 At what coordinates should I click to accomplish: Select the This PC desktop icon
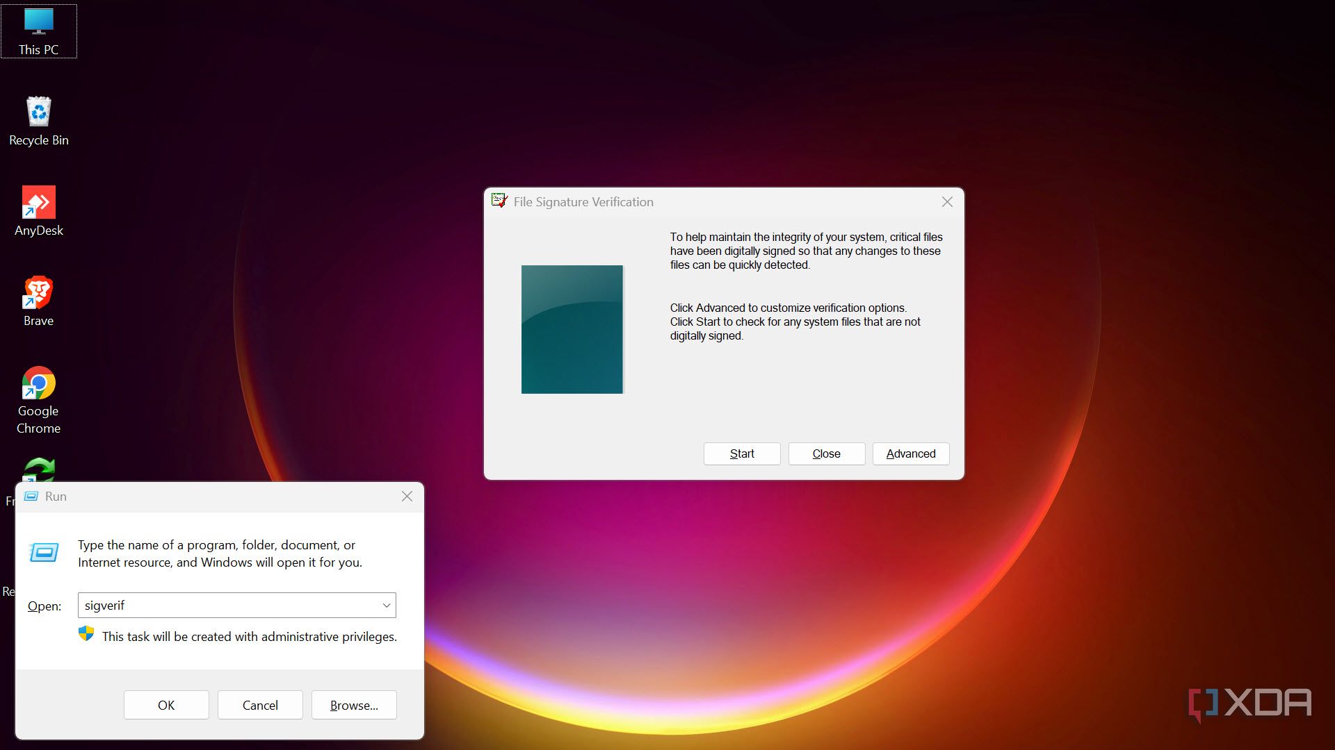click(x=38, y=31)
